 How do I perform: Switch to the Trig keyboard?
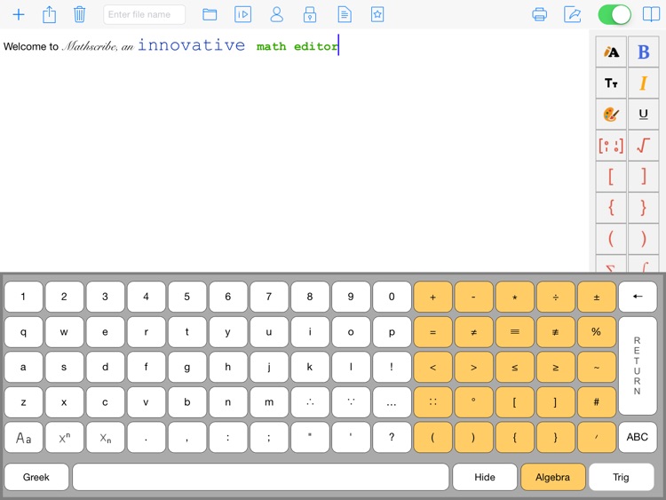(x=622, y=477)
